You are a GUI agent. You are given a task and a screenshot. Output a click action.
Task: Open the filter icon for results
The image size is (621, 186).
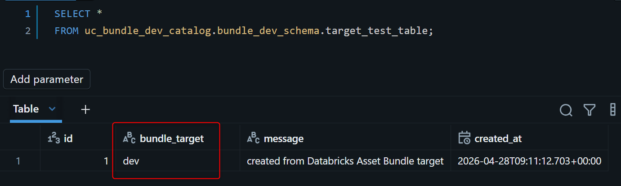590,110
